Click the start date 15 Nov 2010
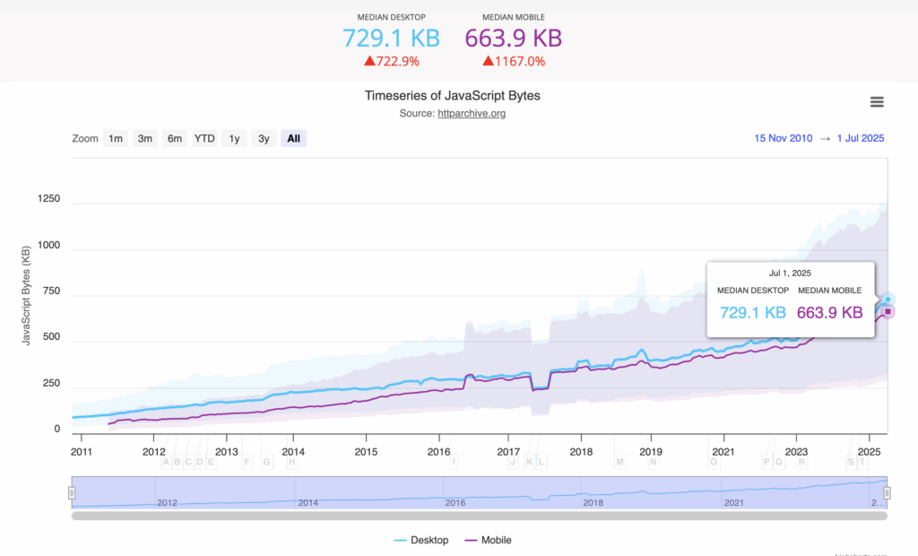The height and width of the screenshot is (556, 918). click(x=784, y=138)
